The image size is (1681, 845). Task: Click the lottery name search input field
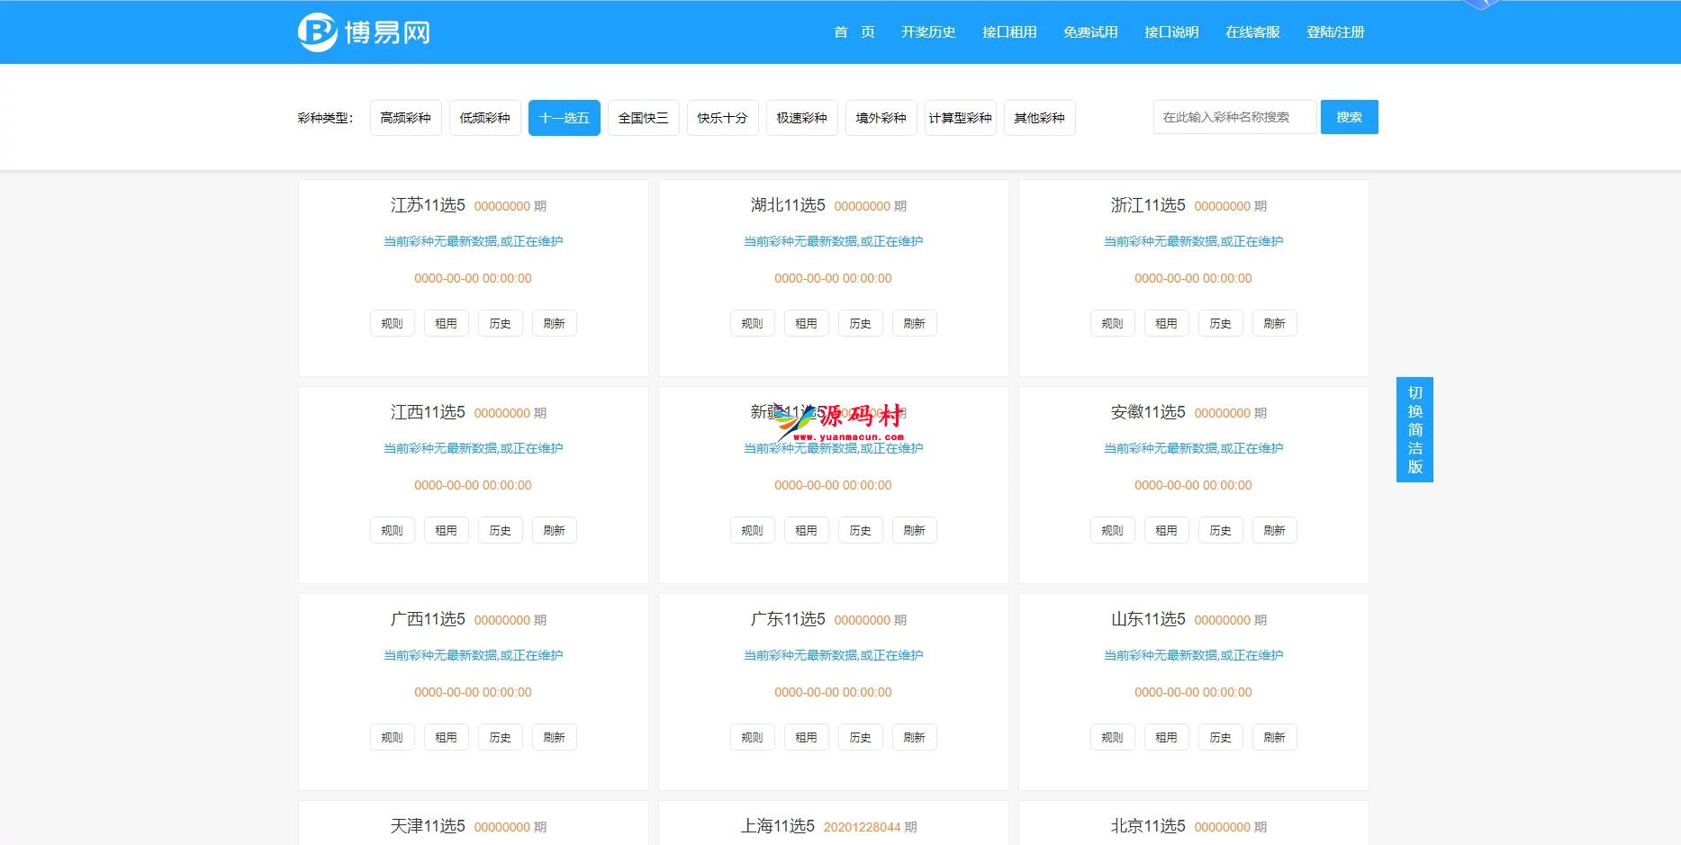click(x=1234, y=117)
